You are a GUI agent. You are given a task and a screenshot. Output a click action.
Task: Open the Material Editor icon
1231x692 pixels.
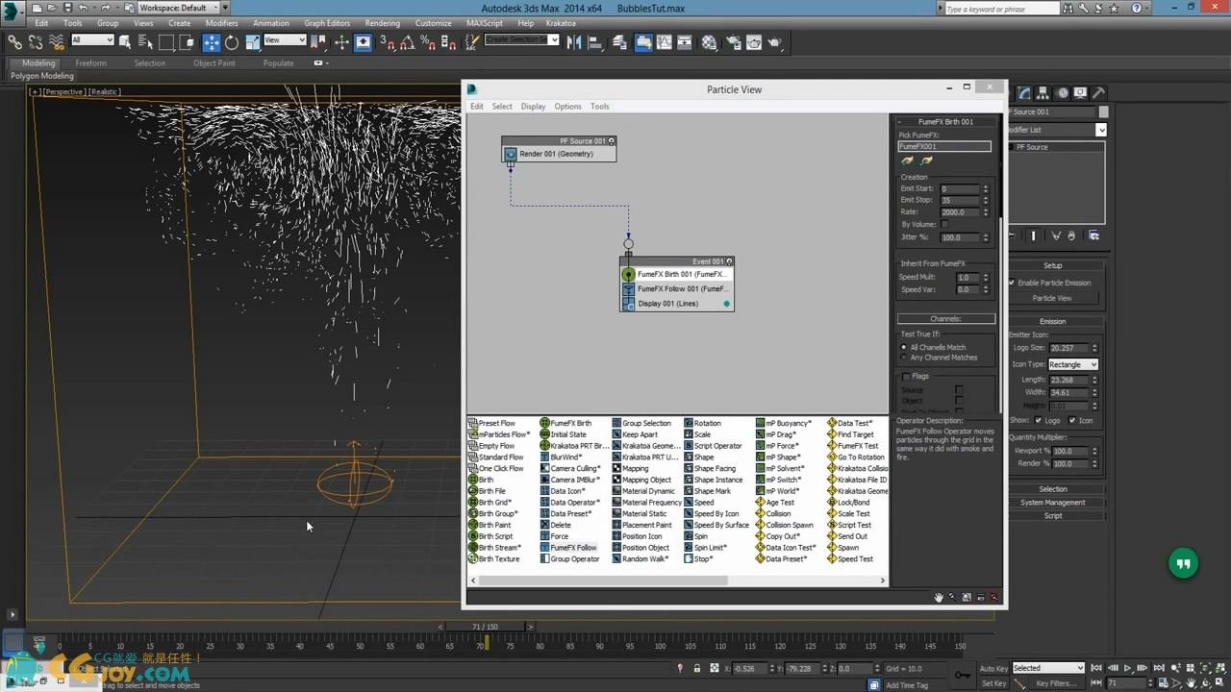(709, 42)
